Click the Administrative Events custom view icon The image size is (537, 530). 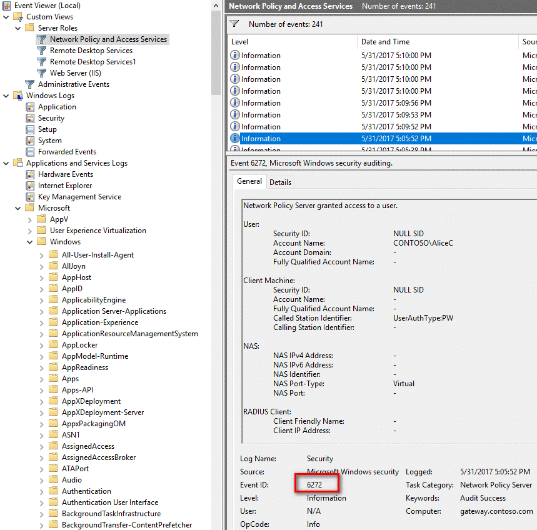click(28, 84)
